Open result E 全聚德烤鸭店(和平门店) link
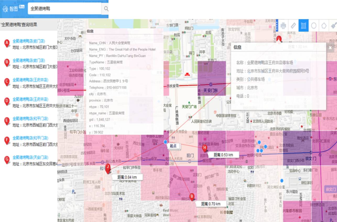 pos(30,119)
